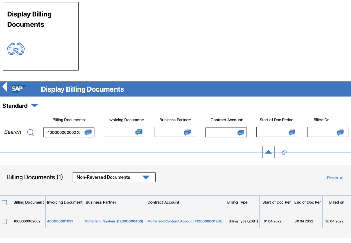Open the Non-Reversed Documents dropdown
The image size is (351, 243).
tap(147, 177)
